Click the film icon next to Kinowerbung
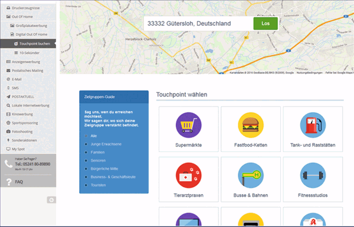Viewport: 354px width, 227px height. pos(8,114)
